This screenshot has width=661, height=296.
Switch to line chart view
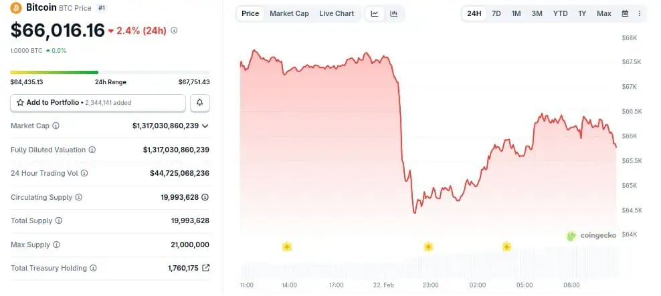point(375,13)
